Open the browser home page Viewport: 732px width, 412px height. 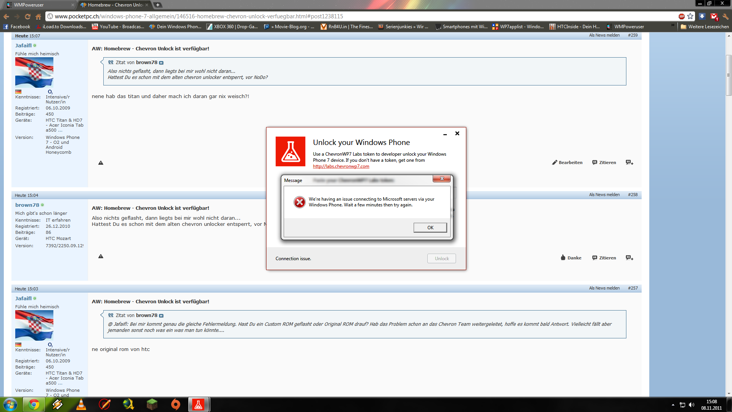pos(38,16)
